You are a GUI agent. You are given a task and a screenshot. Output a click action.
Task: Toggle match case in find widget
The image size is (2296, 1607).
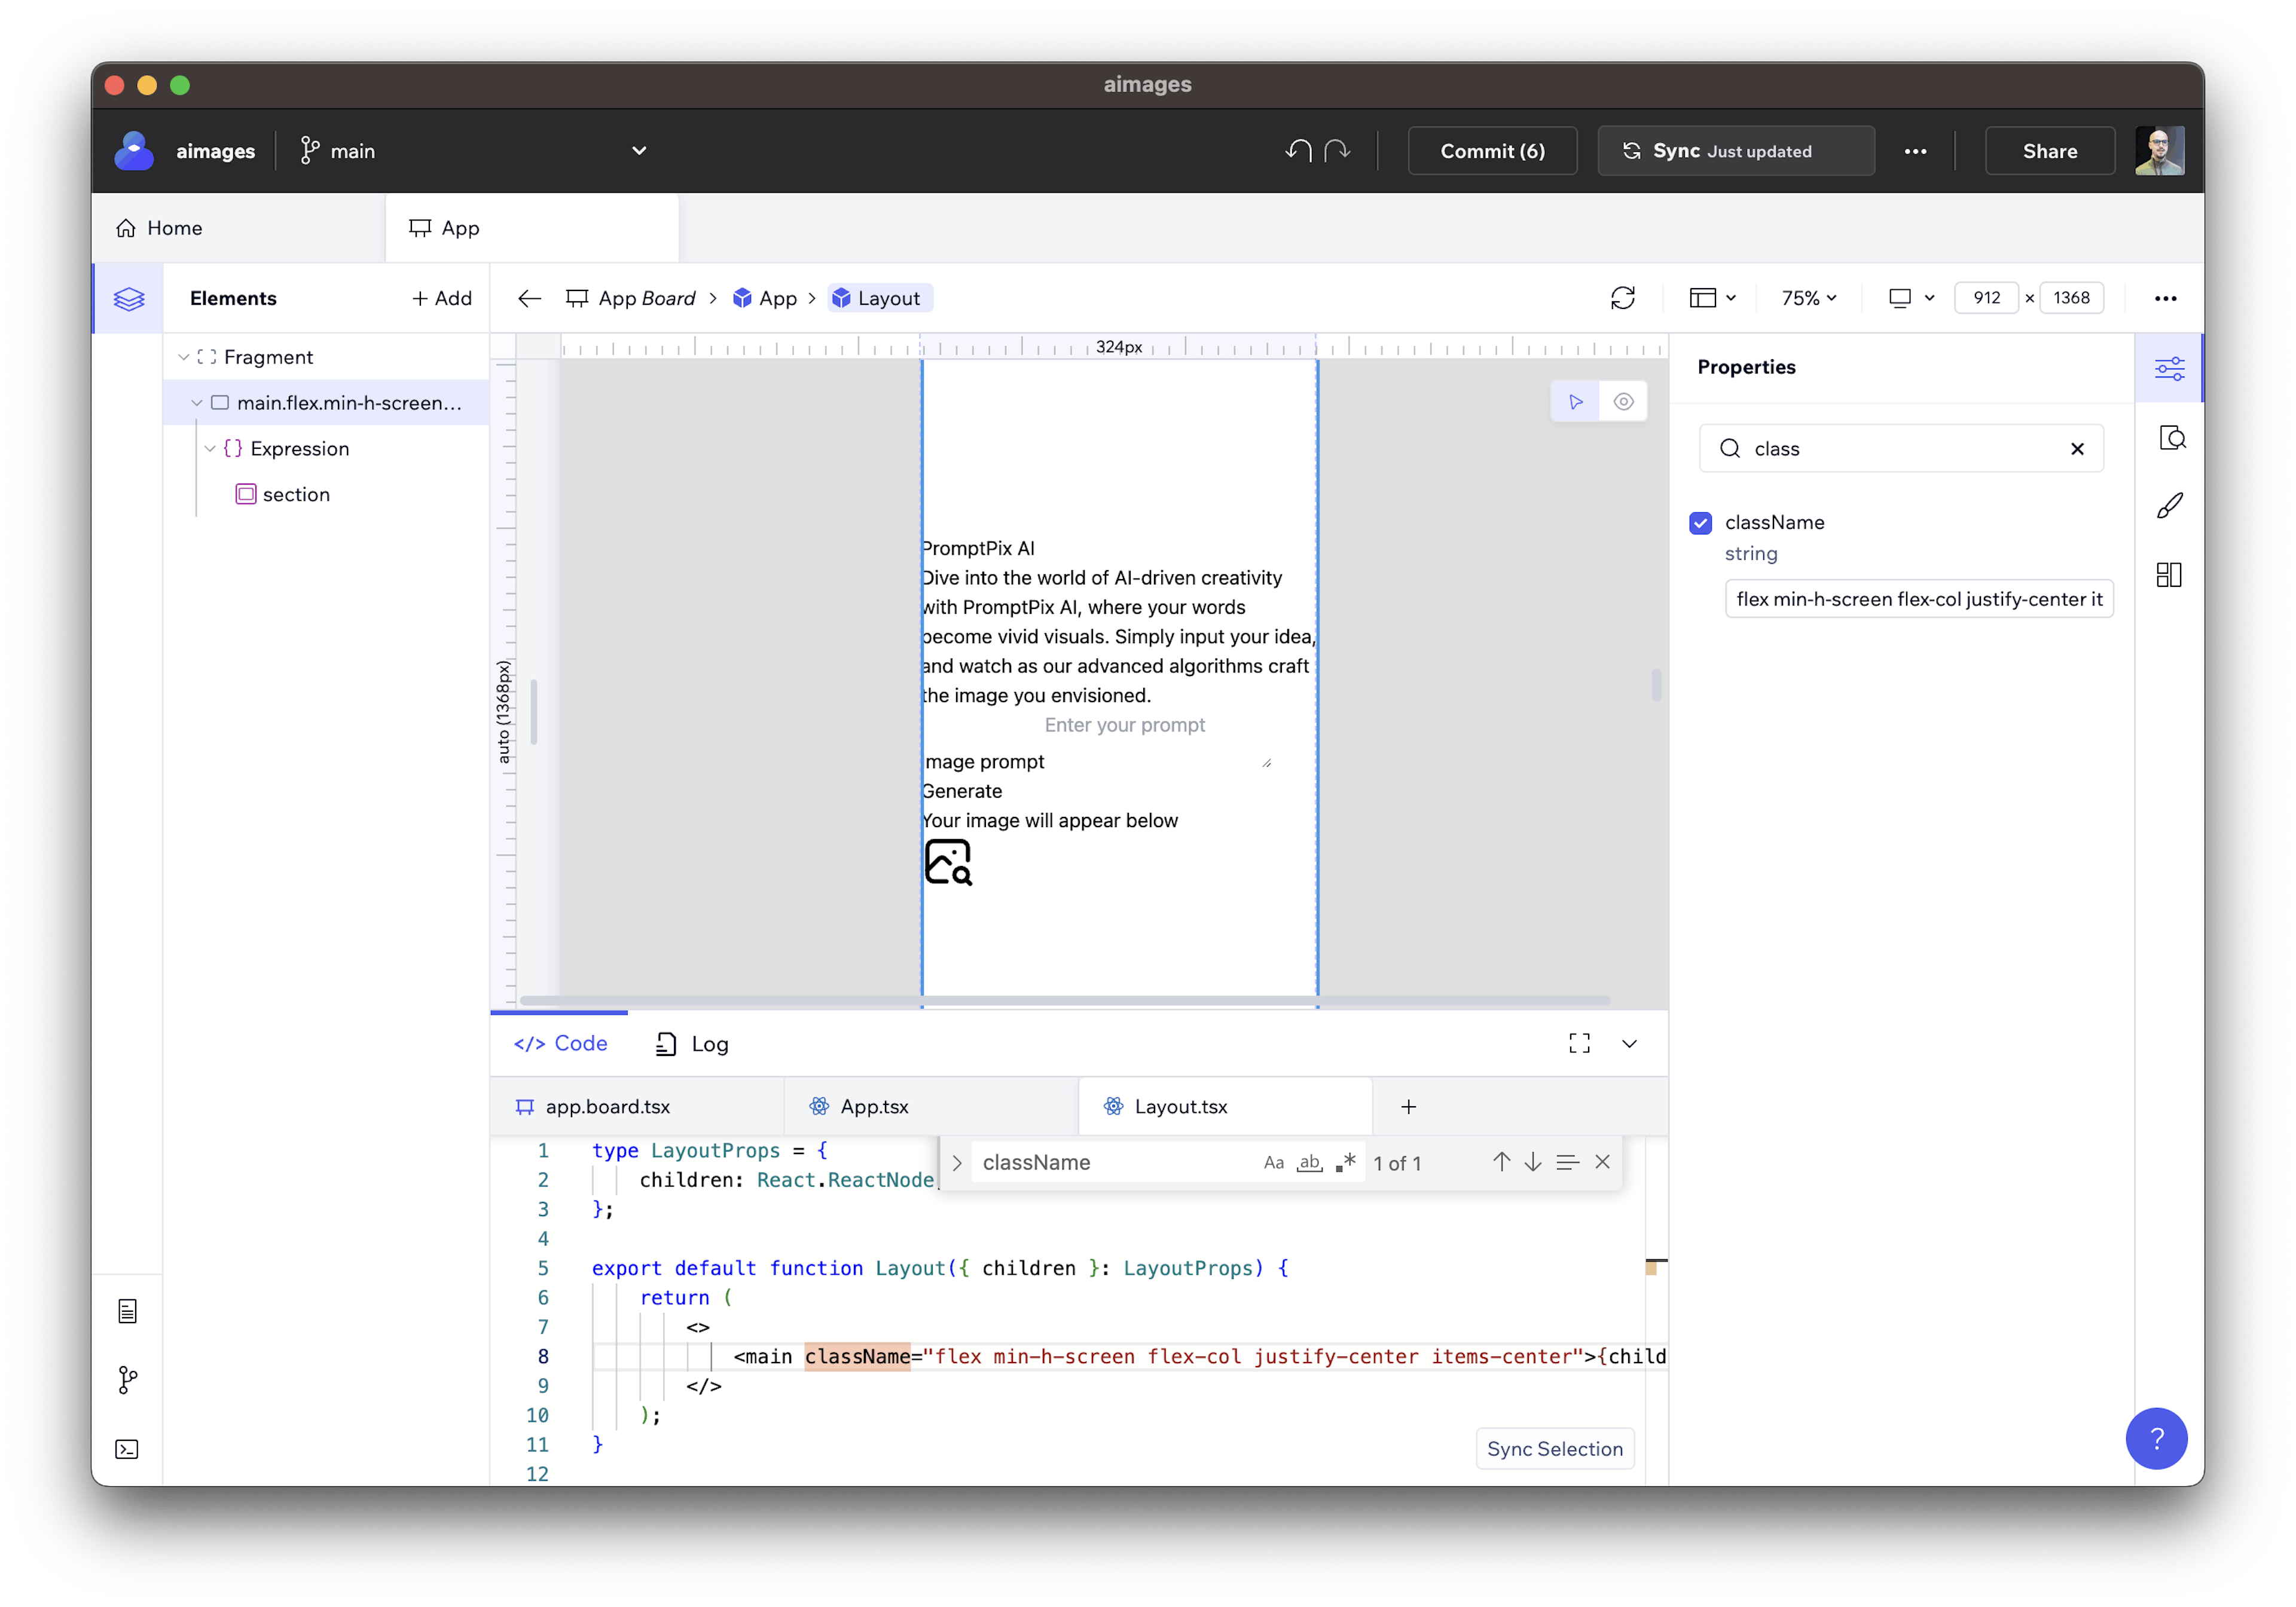(x=1273, y=1162)
